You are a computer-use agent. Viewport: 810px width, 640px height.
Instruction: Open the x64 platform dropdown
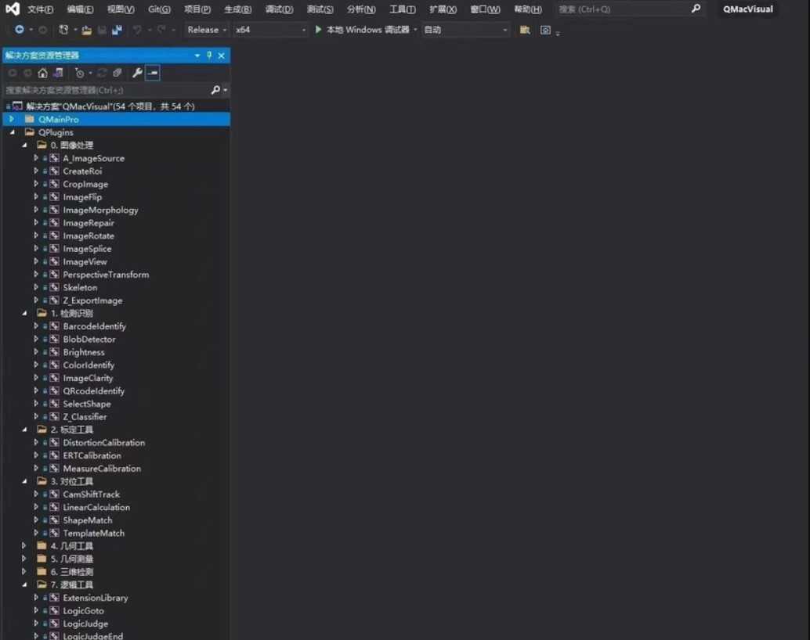coord(271,30)
